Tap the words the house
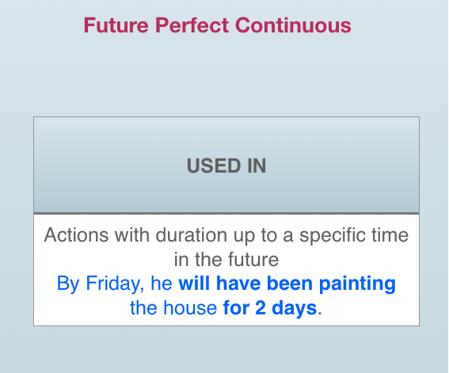Screen dimensions: 449x373 click(x=173, y=308)
